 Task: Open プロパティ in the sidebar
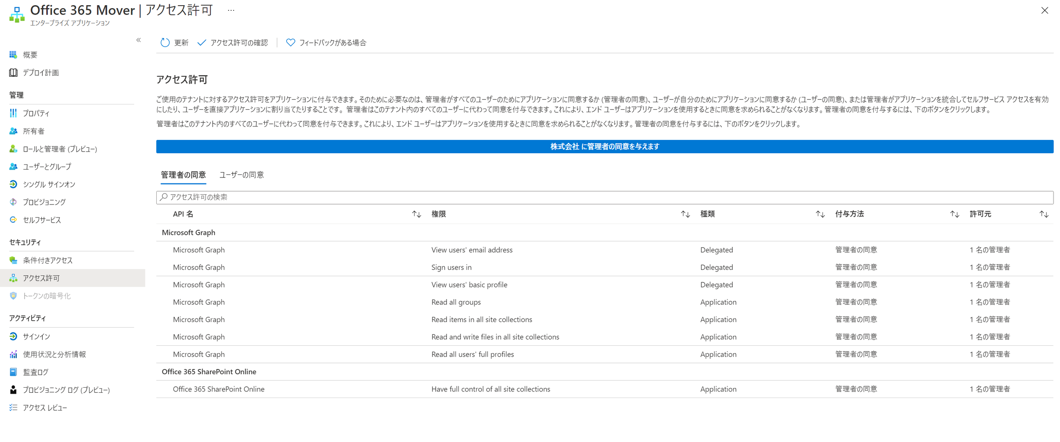coord(36,113)
